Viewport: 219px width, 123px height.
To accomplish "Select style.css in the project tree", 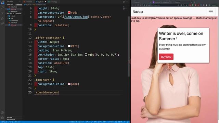I will coord(13,25).
